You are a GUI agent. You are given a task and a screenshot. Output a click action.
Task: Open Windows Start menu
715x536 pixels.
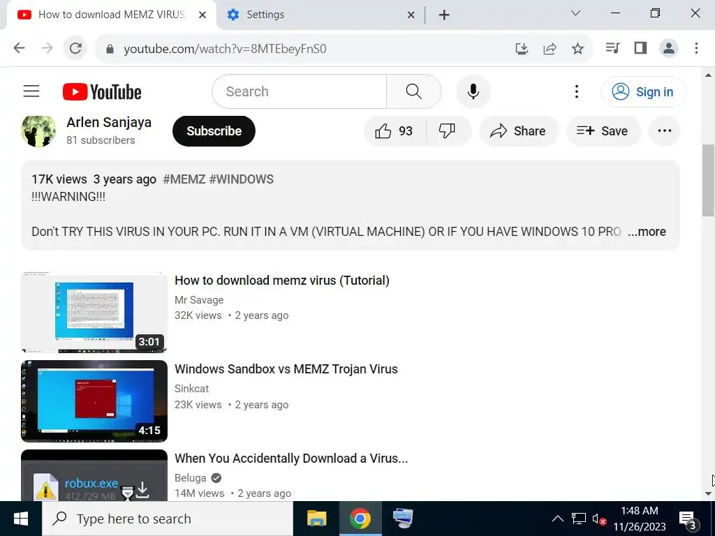(x=20, y=519)
